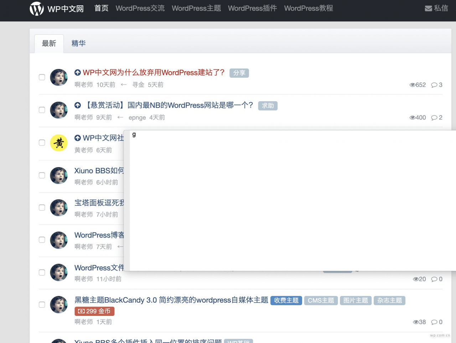Screen dimensions: 456x343
Task: Switch to the 精华 tab
Action: tap(78, 43)
